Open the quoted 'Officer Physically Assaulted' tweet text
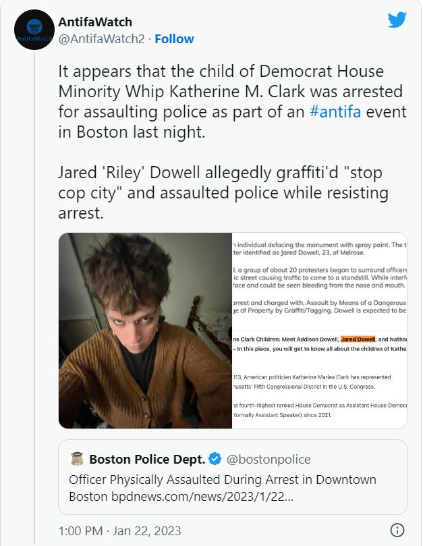Screen dimensions: 423x546 pyautogui.click(x=223, y=480)
